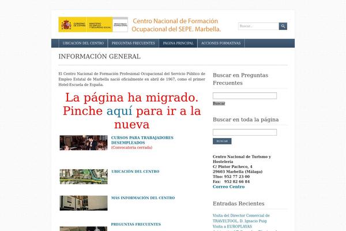Image resolution: width=346 pixels, height=231 pixels.
Task: Focus the Preguntas Frecuentes search input
Action: point(245,96)
